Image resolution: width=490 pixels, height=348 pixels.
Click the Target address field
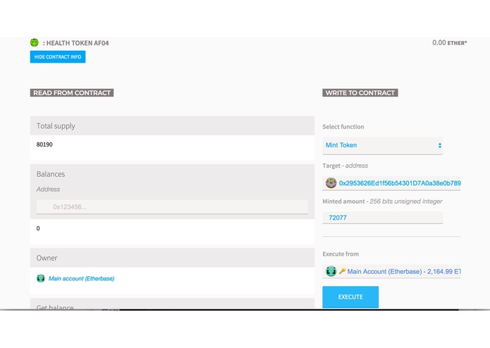391,183
